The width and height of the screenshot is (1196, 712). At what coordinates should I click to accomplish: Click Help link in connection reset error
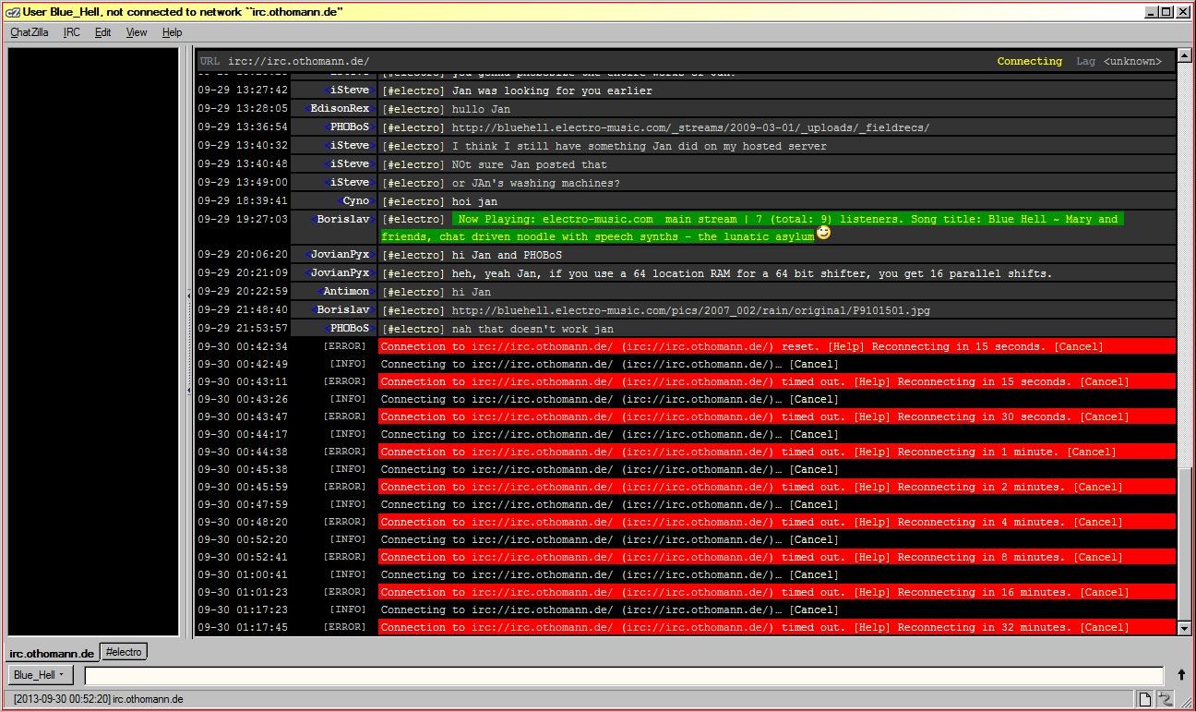(846, 347)
